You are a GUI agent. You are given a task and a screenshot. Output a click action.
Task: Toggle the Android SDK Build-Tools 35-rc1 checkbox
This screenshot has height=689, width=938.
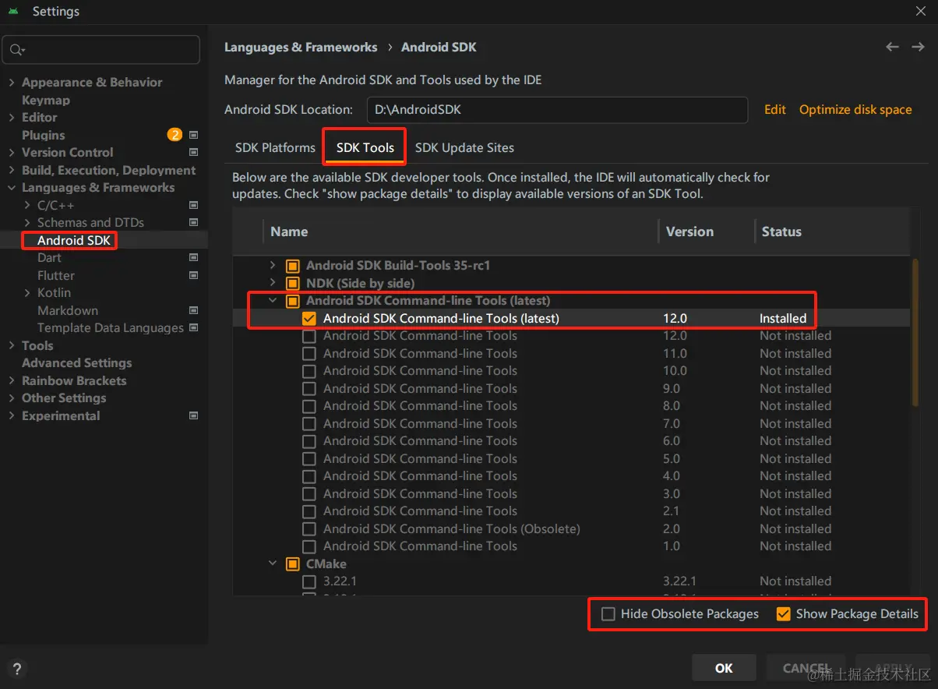(x=293, y=266)
